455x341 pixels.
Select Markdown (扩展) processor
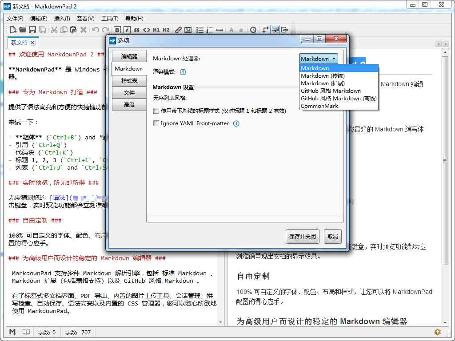click(338, 83)
